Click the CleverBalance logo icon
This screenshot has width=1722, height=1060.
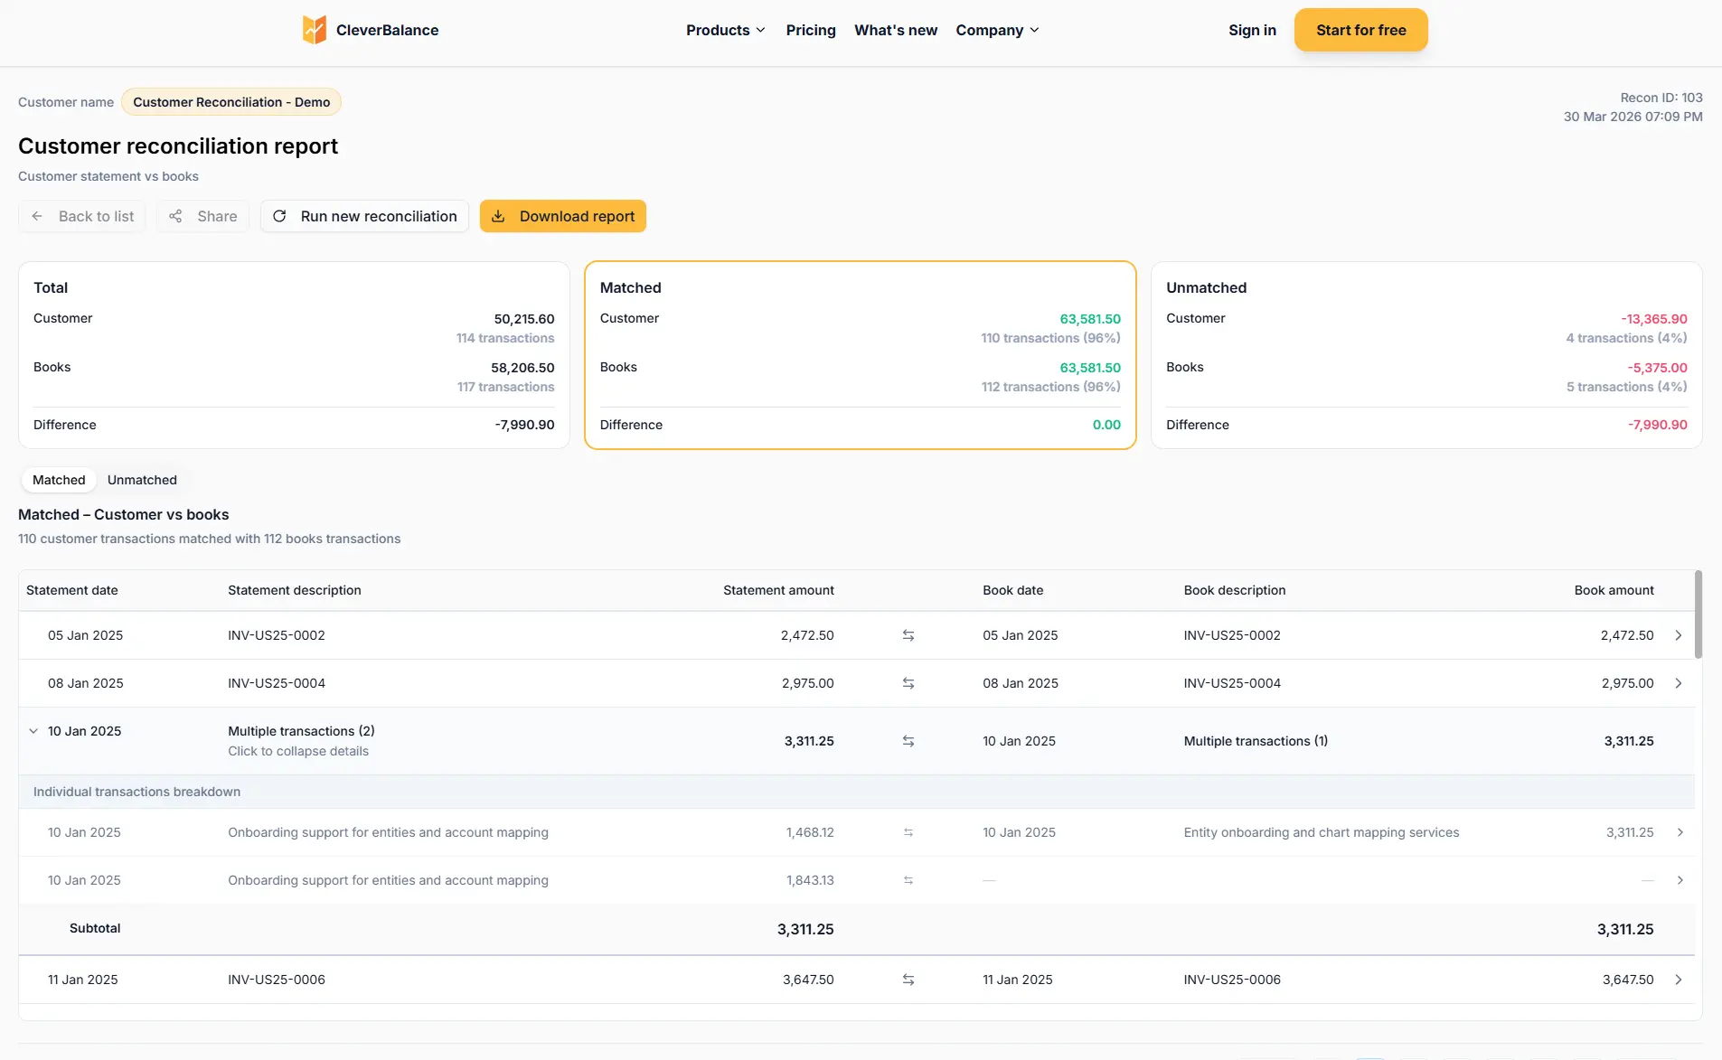click(x=314, y=30)
